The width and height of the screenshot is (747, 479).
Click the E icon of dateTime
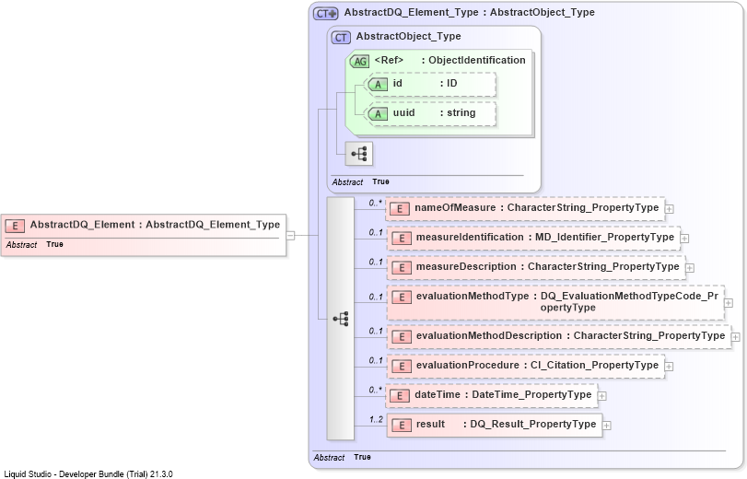399,395
